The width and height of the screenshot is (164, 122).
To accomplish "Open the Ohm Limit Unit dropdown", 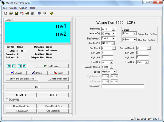I will (147, 62).
